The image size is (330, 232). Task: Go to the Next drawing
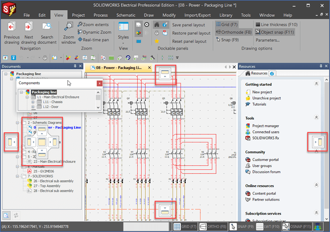click(x=28, y=33)
